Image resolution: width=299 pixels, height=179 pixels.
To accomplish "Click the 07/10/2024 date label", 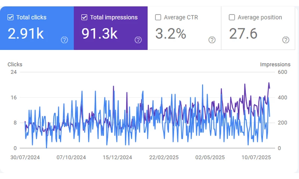I will pos(71,157).
